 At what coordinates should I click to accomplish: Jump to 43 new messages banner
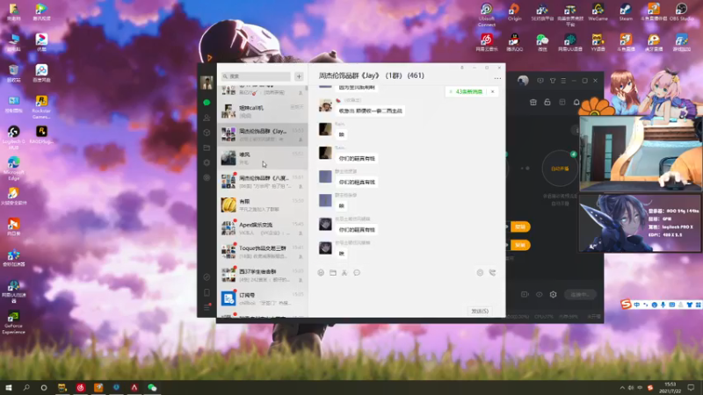pos(467,91)
